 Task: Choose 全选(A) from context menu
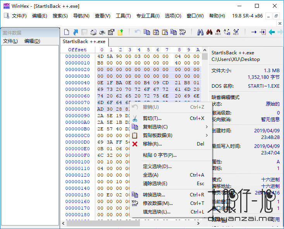point(171,175)
